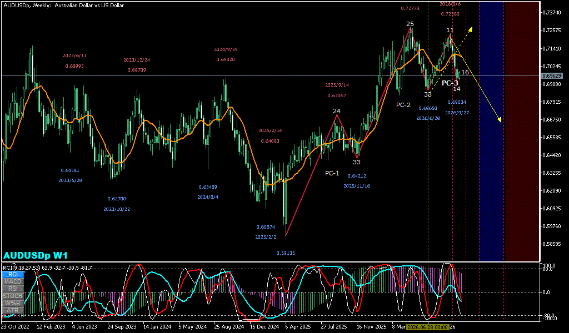
Task: Switch to the W%R indicator button
Action: [13, 303]
